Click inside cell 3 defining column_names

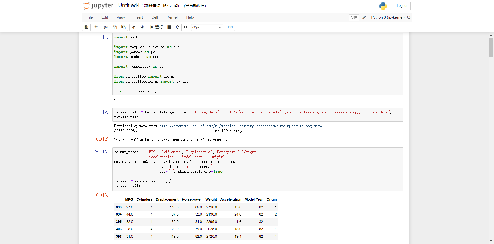[x=258, y=169]
